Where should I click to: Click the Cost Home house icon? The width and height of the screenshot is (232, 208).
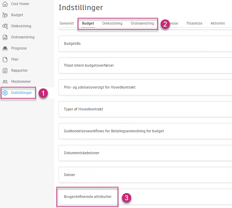click(5, 4)
